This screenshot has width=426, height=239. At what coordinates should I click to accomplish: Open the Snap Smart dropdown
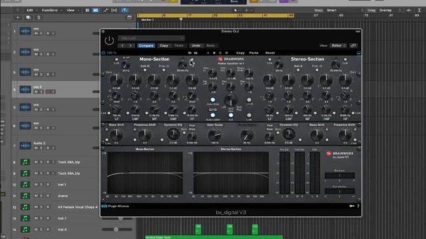(x=345, y=11)
